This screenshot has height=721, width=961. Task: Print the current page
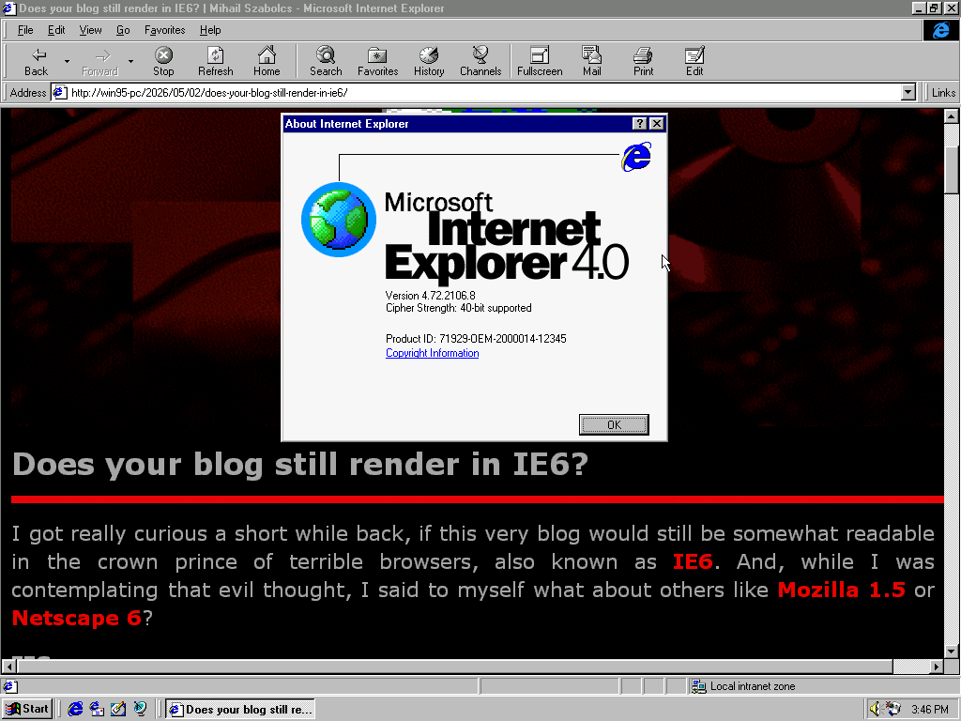pyautogui.click(x=643, y=61)
